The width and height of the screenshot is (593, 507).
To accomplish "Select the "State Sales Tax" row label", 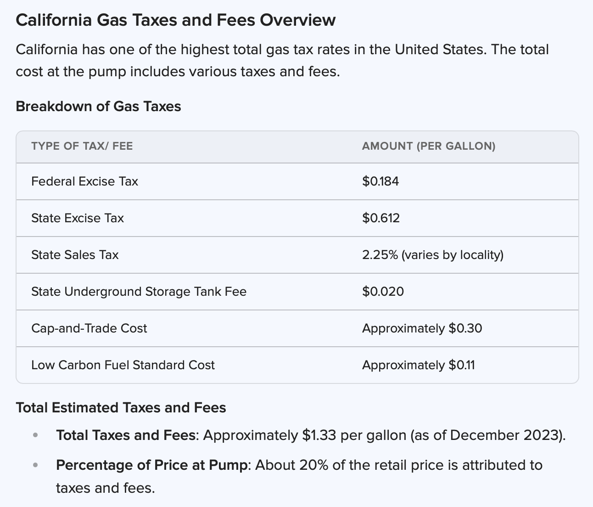I will pos(75,255).
